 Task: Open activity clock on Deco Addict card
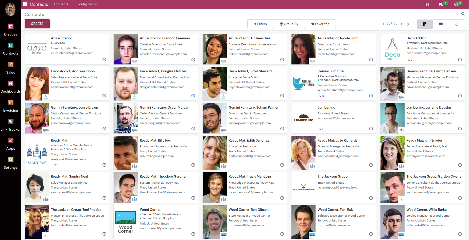460,60
